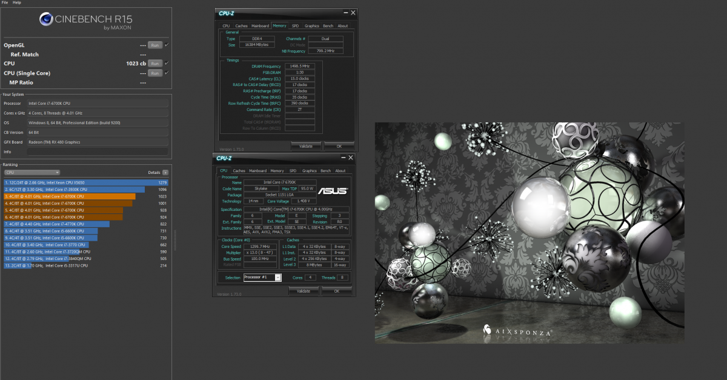The image size is (727, 380).
Task: Click Validate in the CPU-Z Memory window
Action: pyautogui.click(x=306, y=146)
